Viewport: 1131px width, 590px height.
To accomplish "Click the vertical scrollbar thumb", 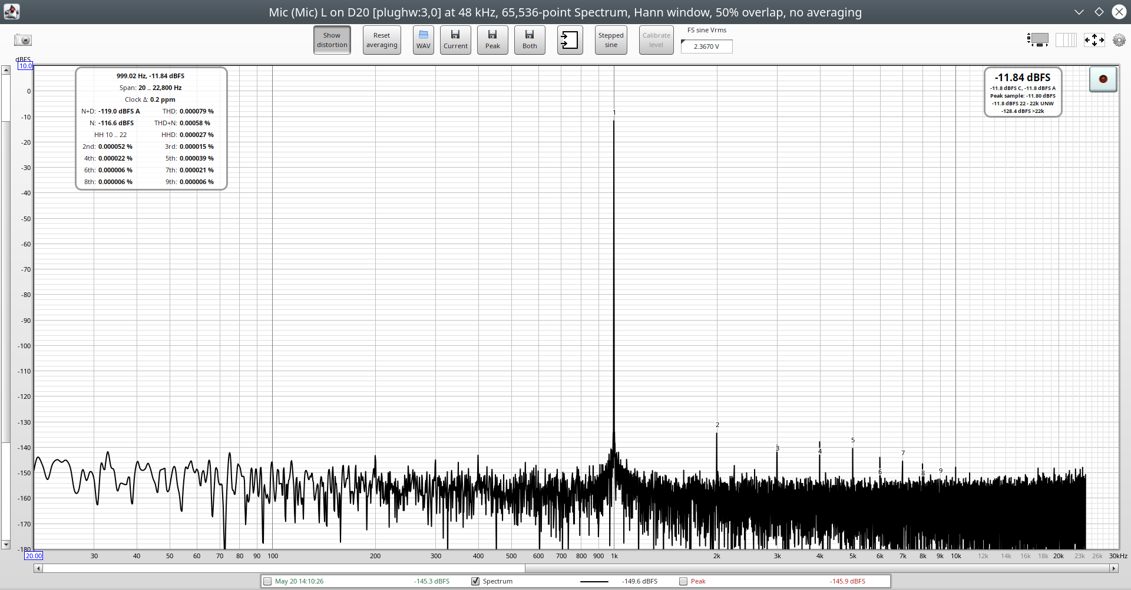I will point(6,281).
